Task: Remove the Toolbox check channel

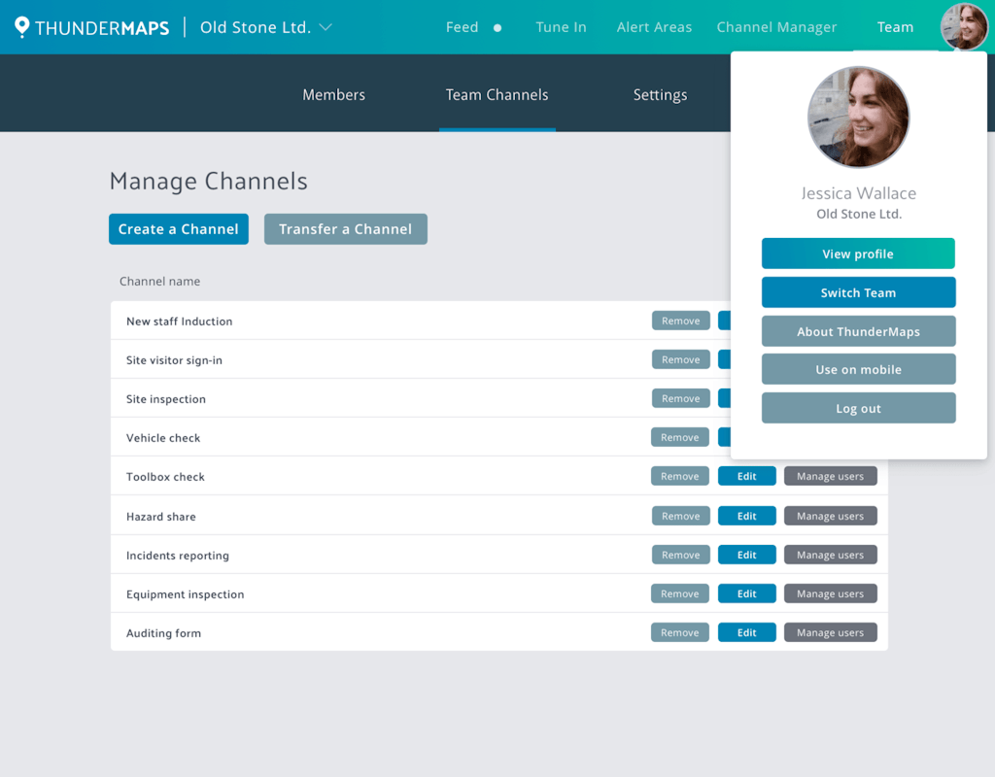Action: (x=680, y=476)
